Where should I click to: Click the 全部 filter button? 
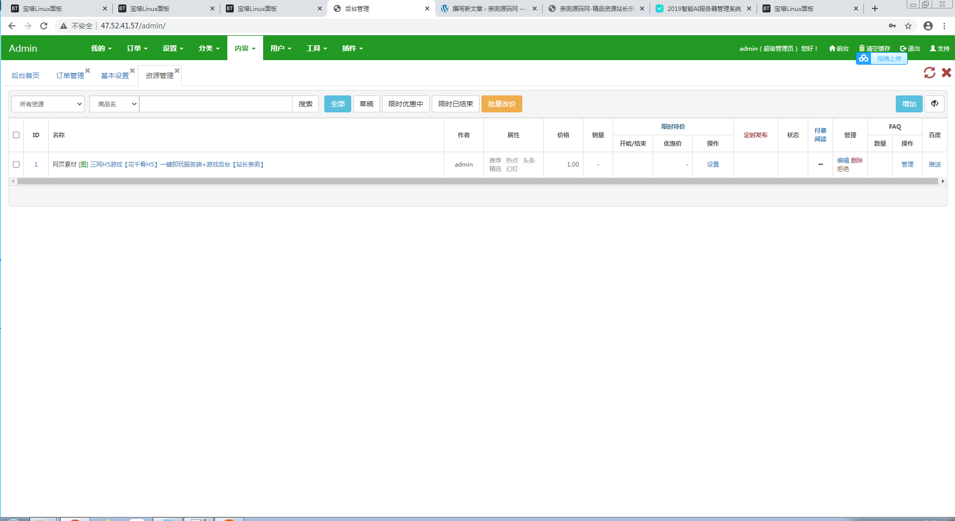coord(338,104)
